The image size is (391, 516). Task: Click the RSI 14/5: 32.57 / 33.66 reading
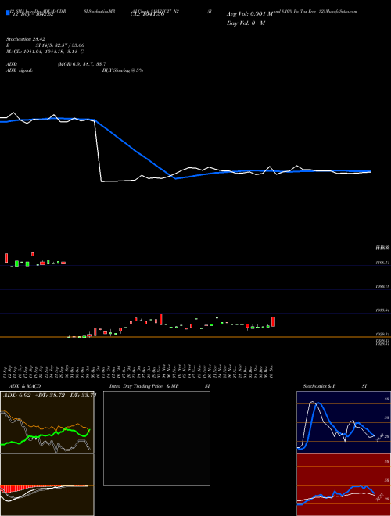coord(45,45)
